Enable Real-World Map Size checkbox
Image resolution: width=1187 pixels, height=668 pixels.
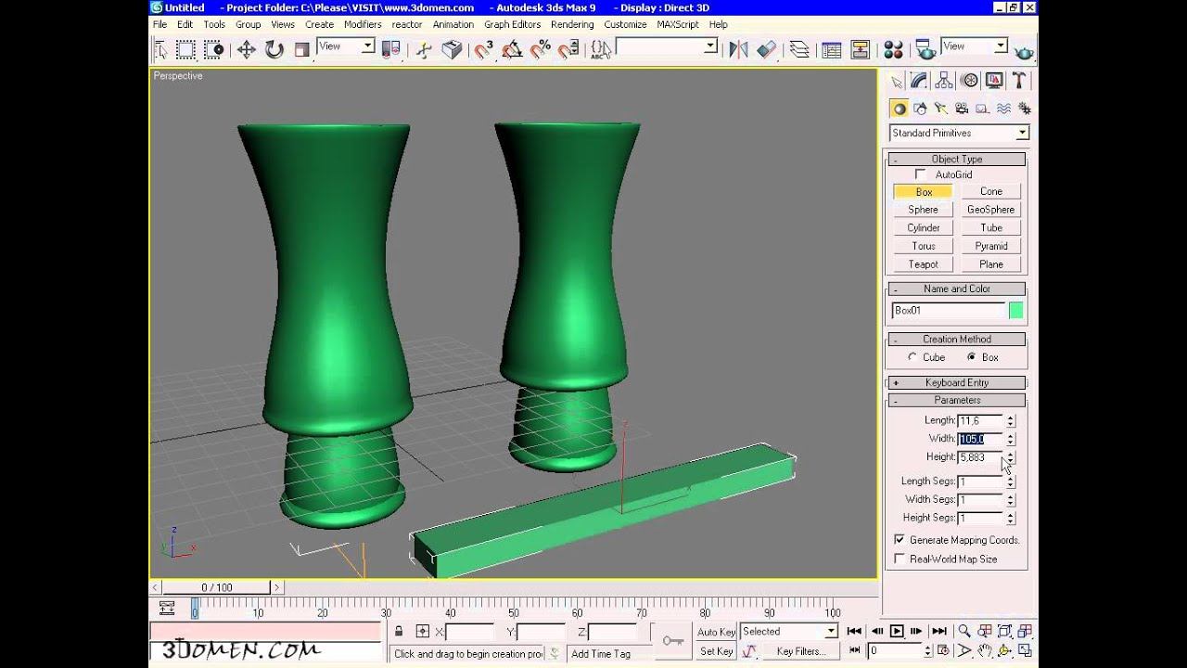tap(899, 559)
